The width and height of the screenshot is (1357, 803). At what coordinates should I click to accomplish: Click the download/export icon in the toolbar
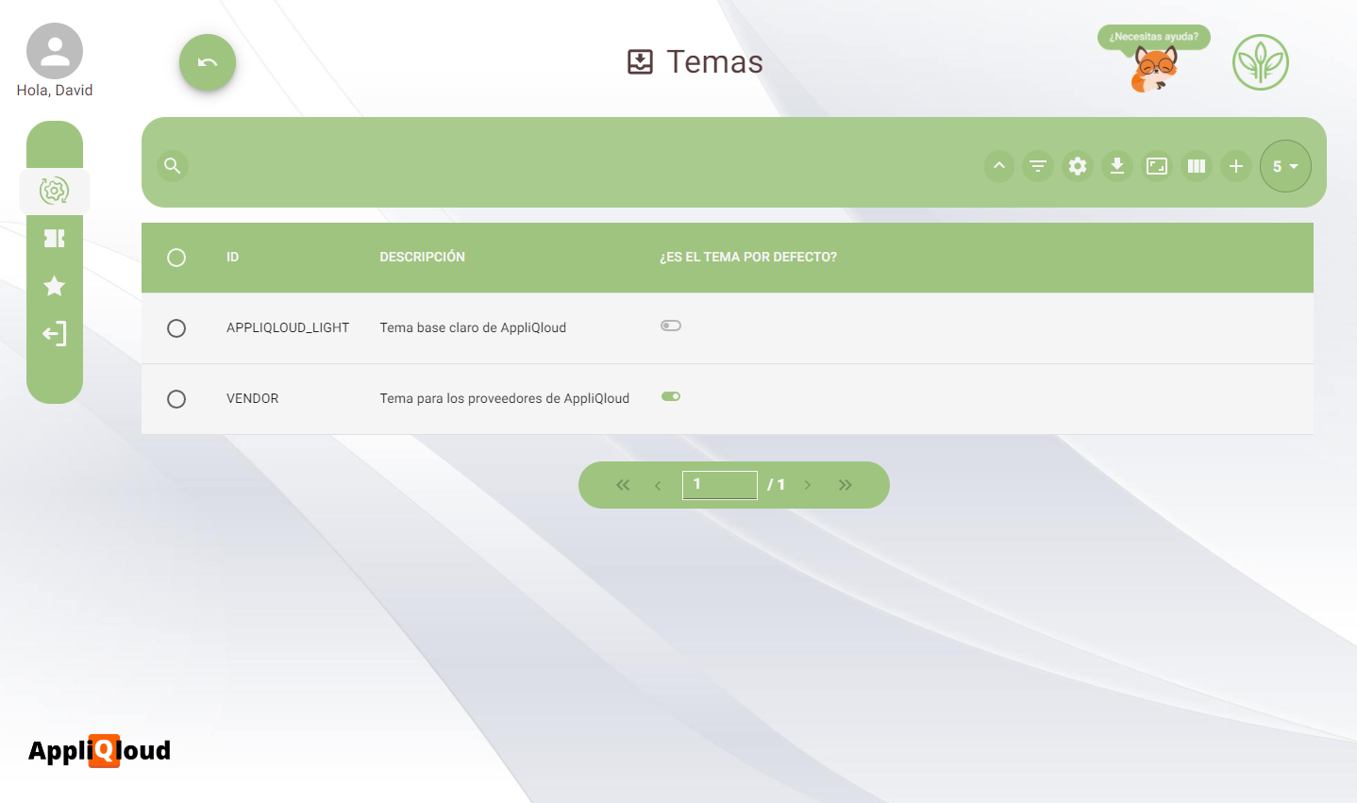[x=1117, y=166]
